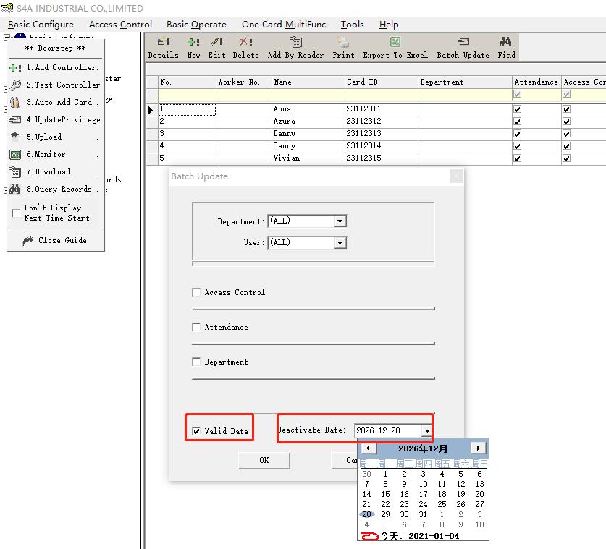
Task: Click the Export To Excel icon
Action: pyautogui.click(x=395, y=42)
